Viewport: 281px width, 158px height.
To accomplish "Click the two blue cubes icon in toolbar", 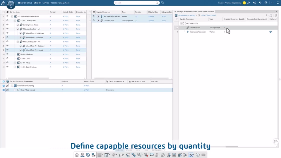I will pyautogui.click(x=133, y=155).
